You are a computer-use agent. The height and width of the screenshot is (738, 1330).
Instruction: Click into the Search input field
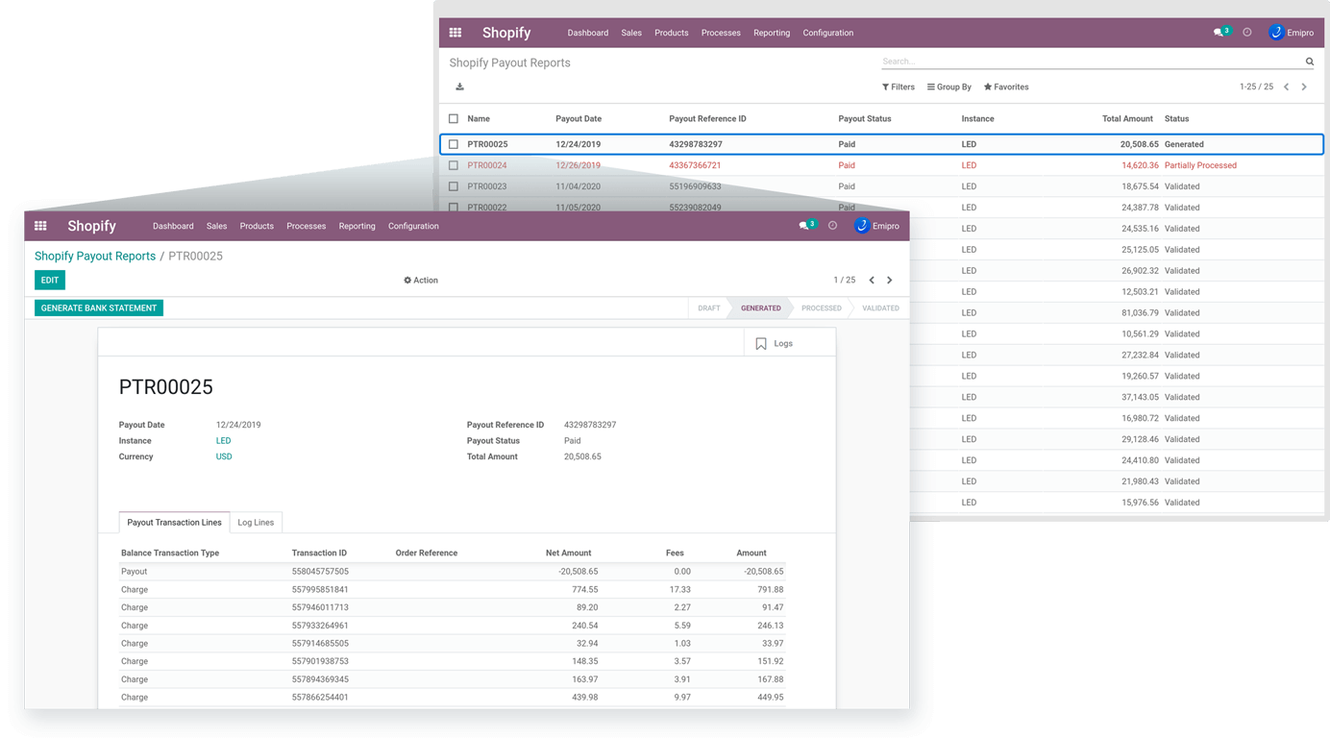point(1091,61)
